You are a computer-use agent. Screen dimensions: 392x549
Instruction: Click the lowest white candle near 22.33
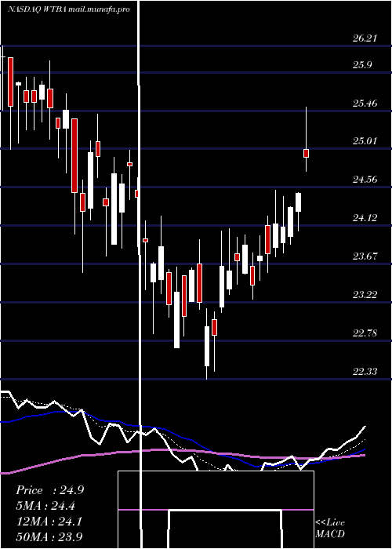pos(207,347)
